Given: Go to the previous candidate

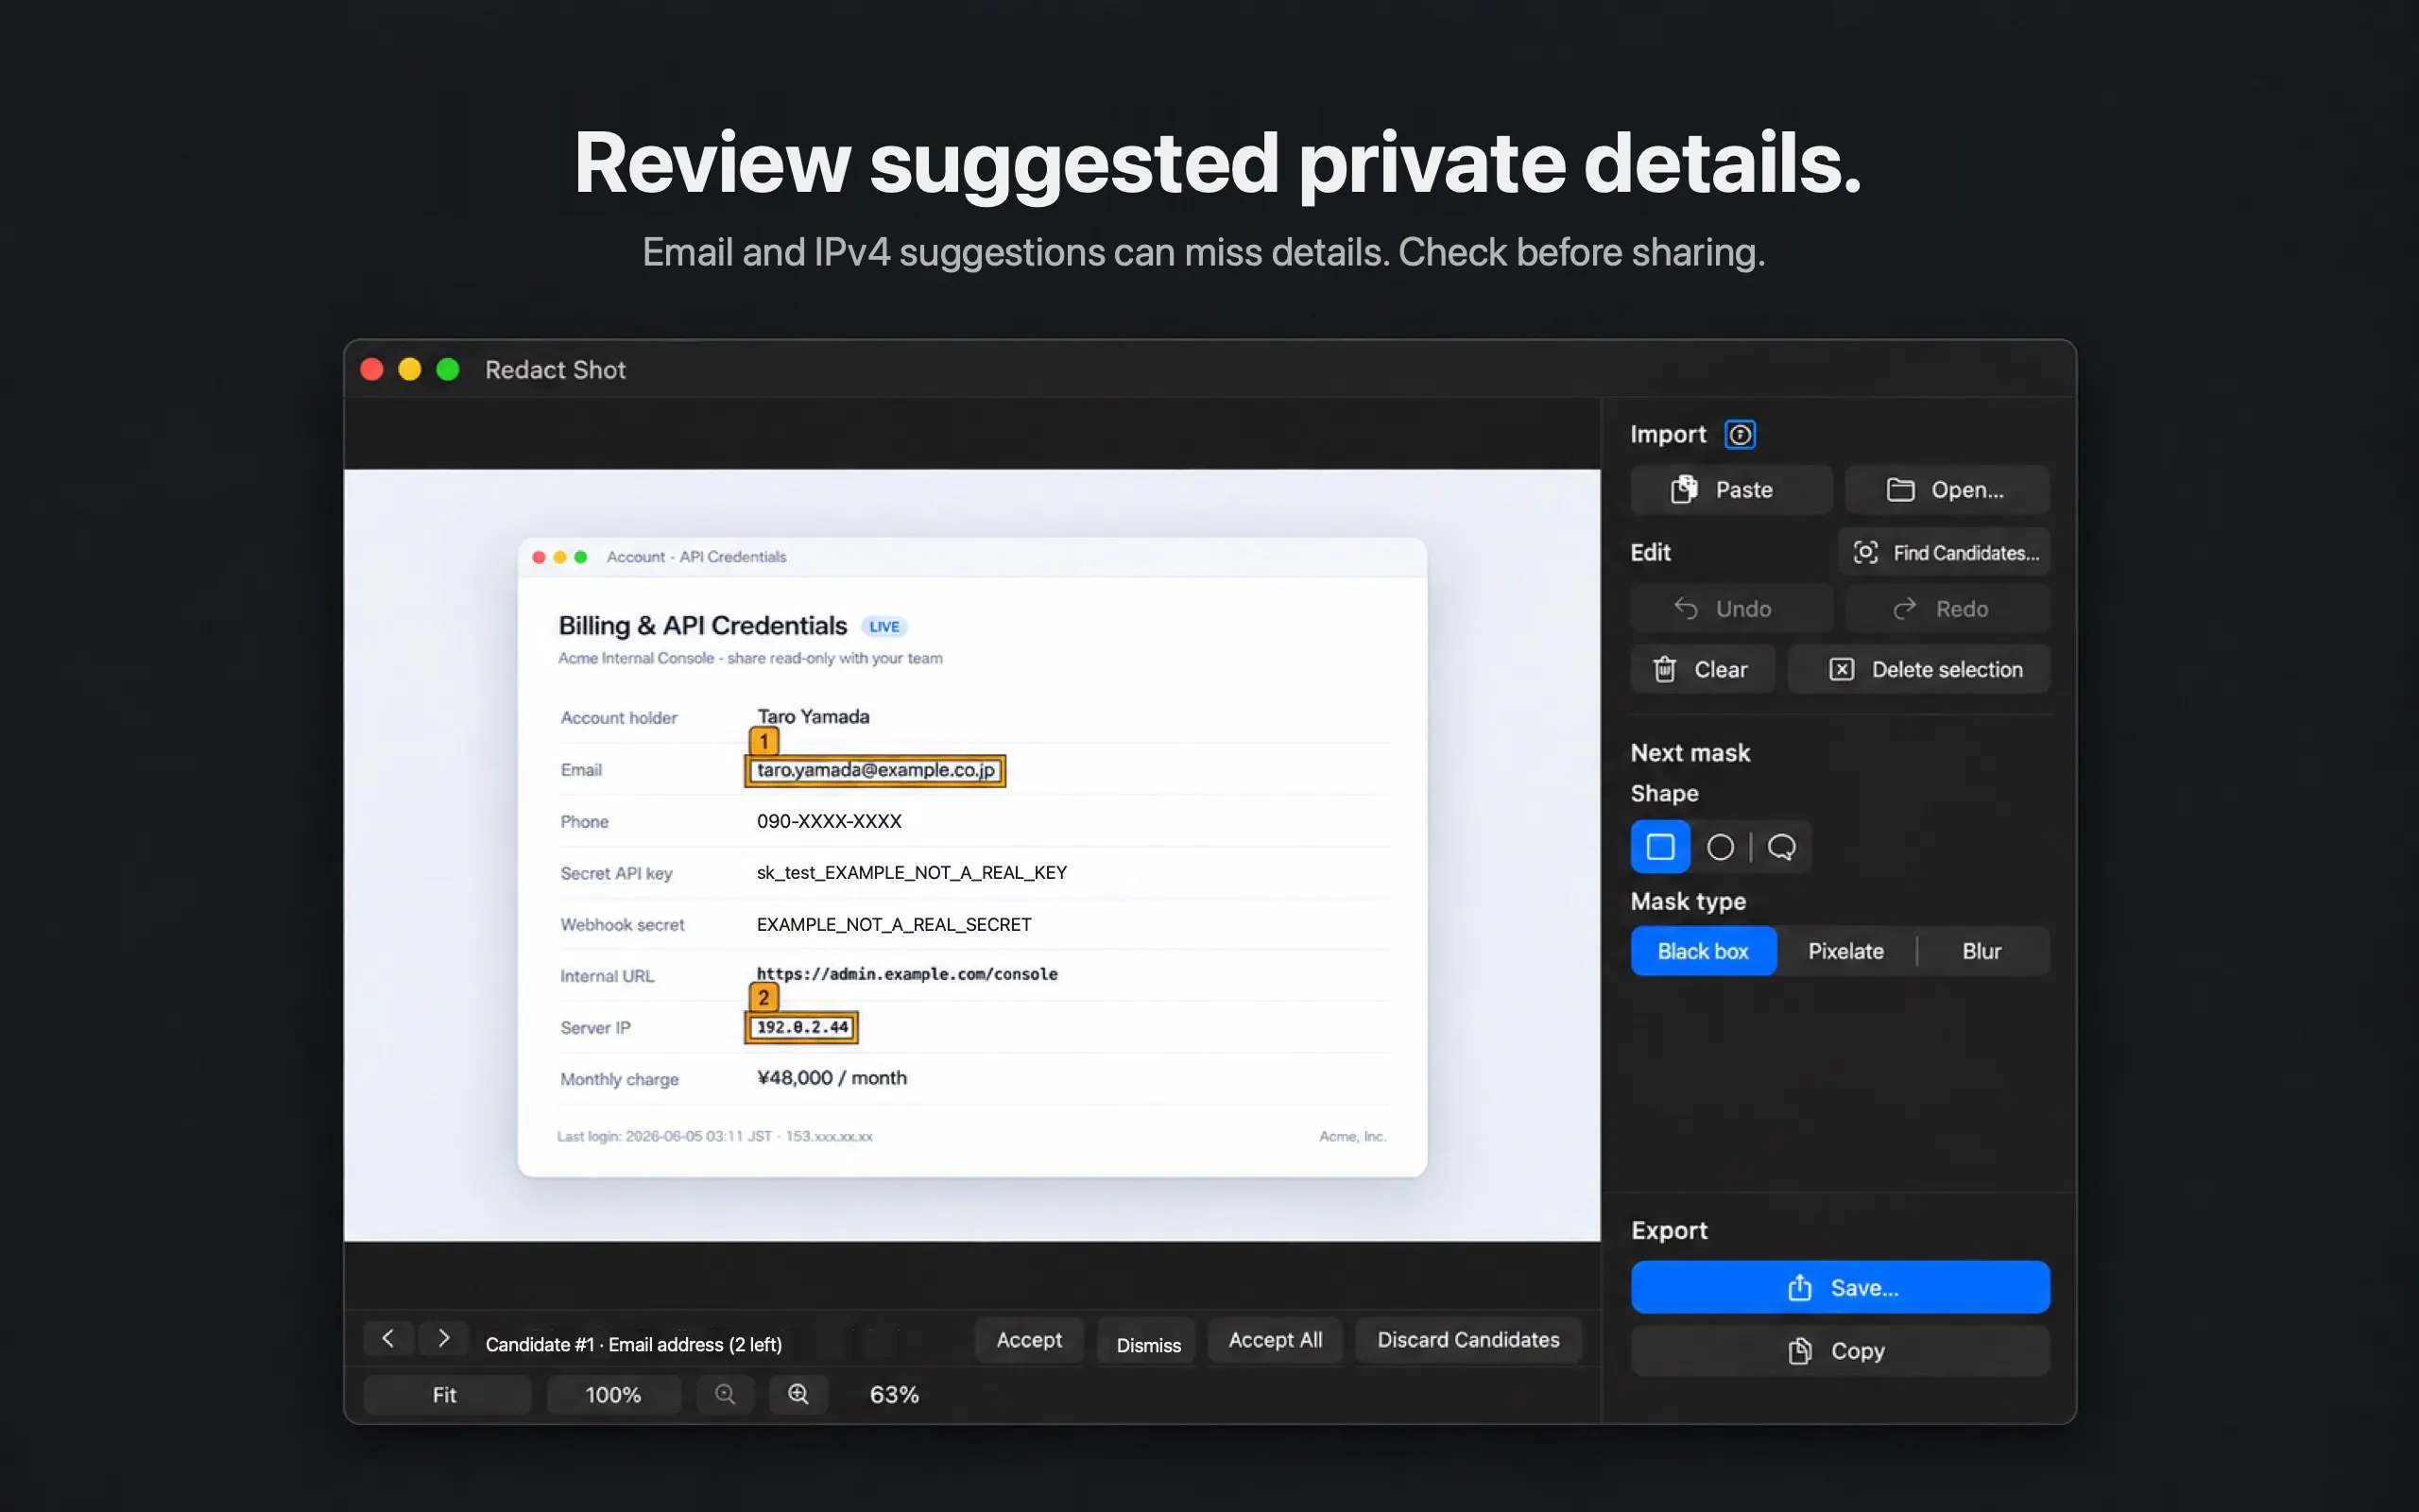Looking at the screenshot, I should click(387, 1338).
